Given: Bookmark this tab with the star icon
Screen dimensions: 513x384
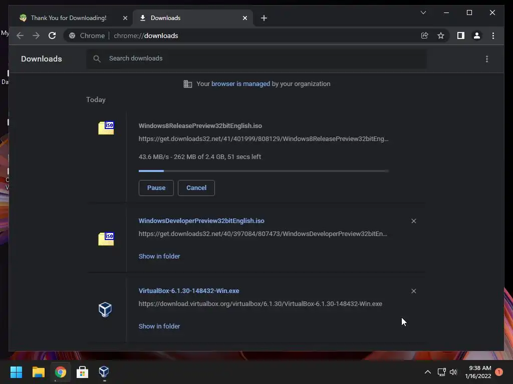Looking at the screenshot, I should [x=441, y=35].
